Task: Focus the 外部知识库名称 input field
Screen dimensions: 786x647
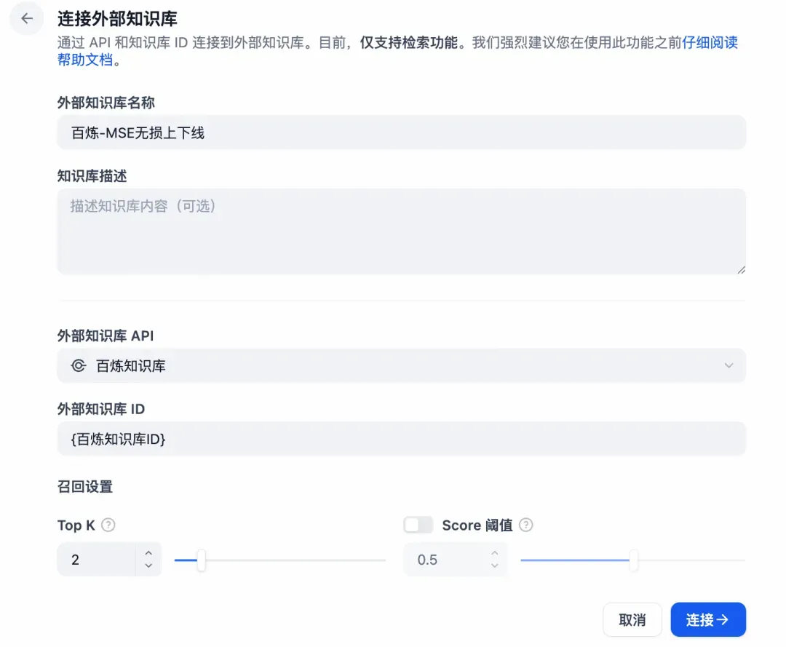Action: (402, 132)
